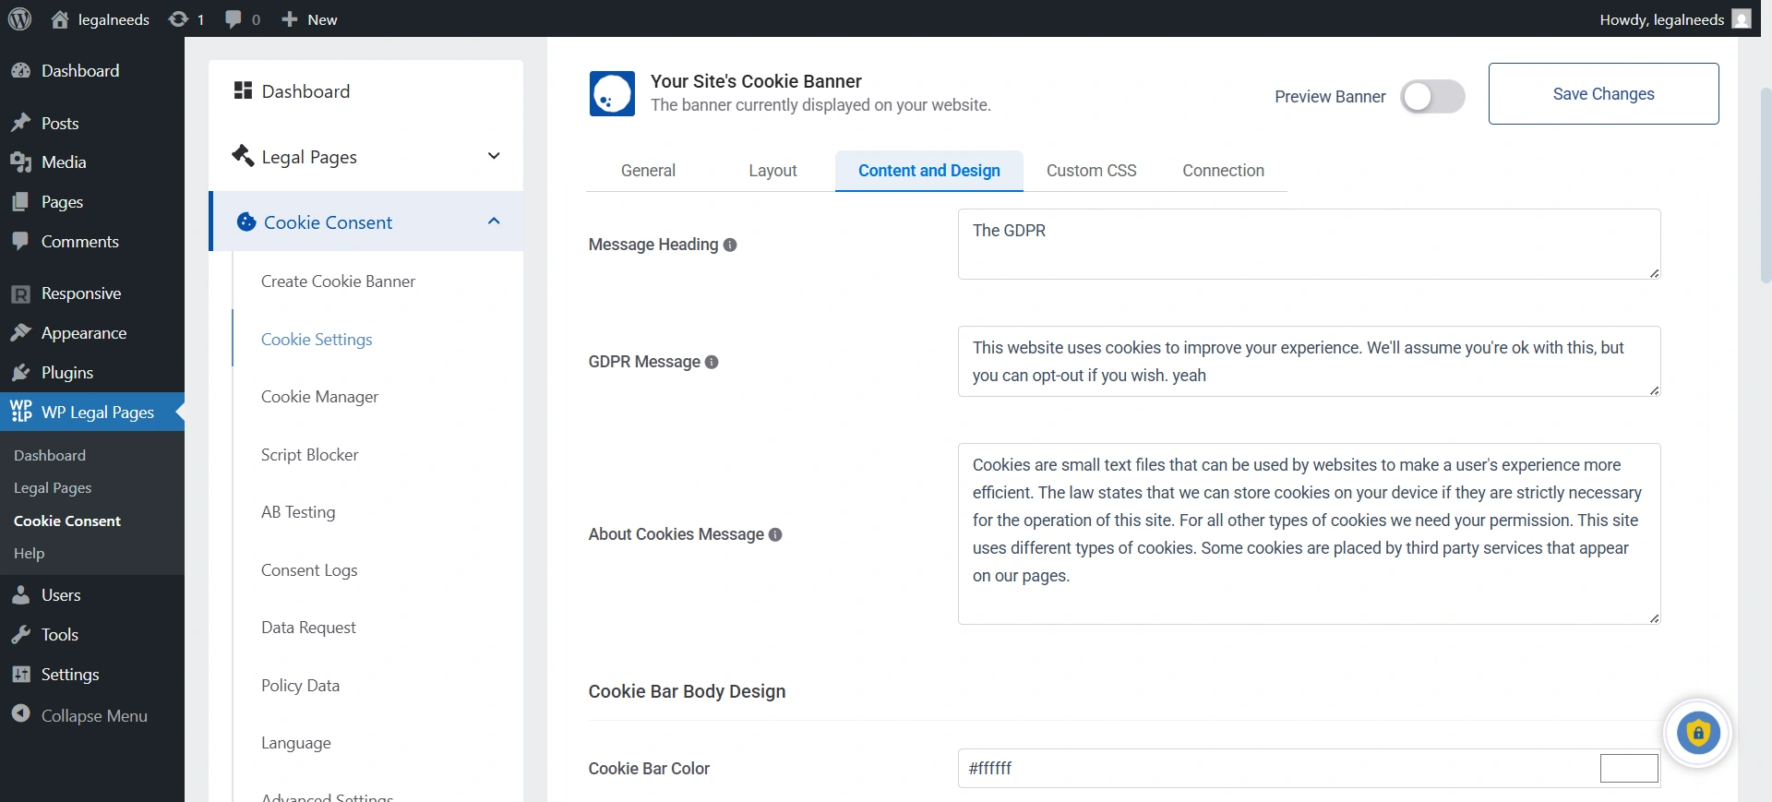Open the Script Blocker settings link
The image size is (1772, 802).
pos(309,455)
